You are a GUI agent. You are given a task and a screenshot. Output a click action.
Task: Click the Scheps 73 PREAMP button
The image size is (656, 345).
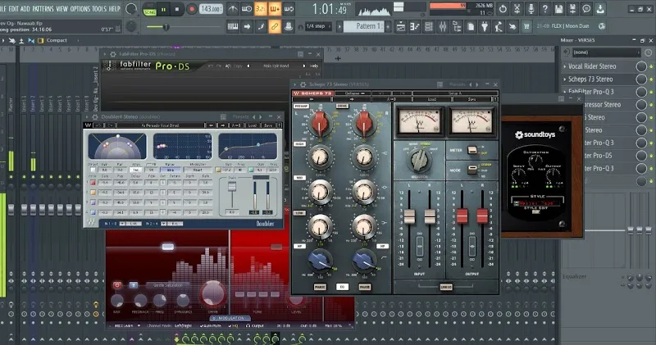tap(301, 107)
